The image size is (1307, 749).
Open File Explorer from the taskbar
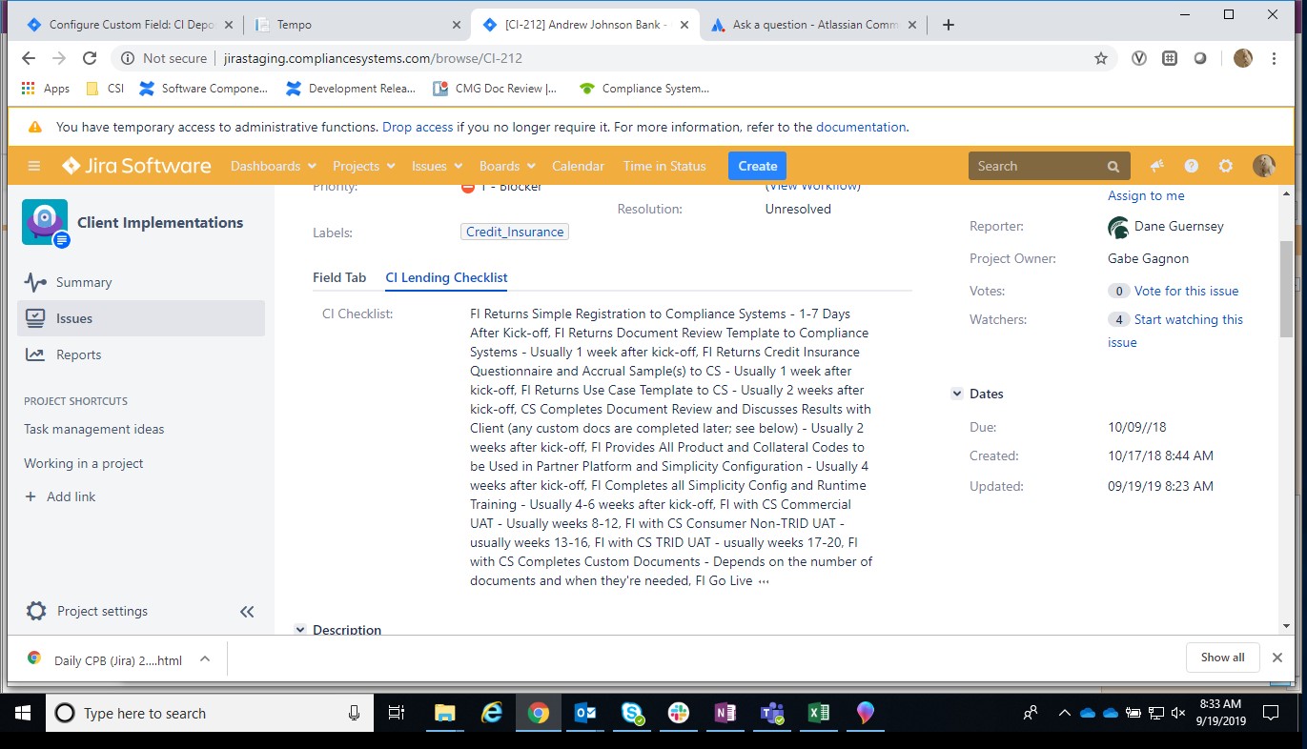(x=444, y=713)
